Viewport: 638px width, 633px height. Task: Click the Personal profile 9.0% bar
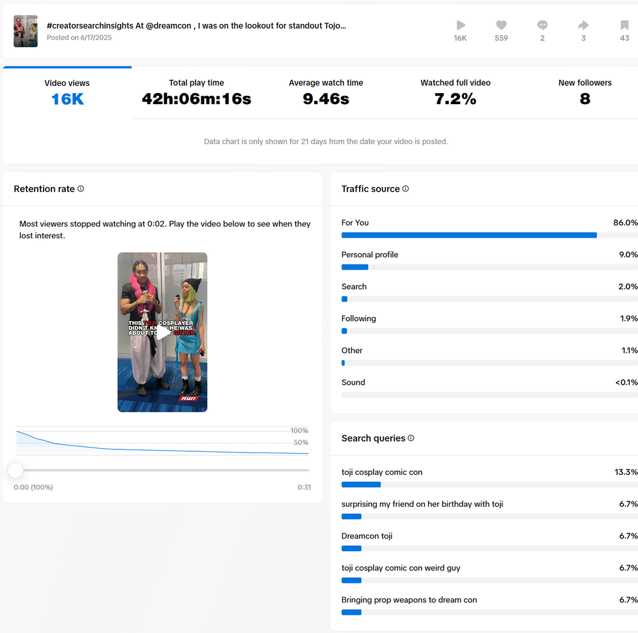[489, 267]
